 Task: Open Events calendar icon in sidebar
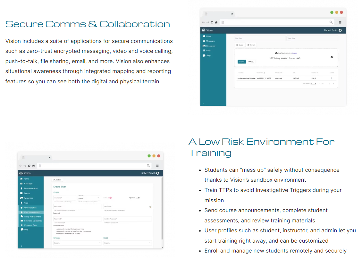click(x=21, y=193)
